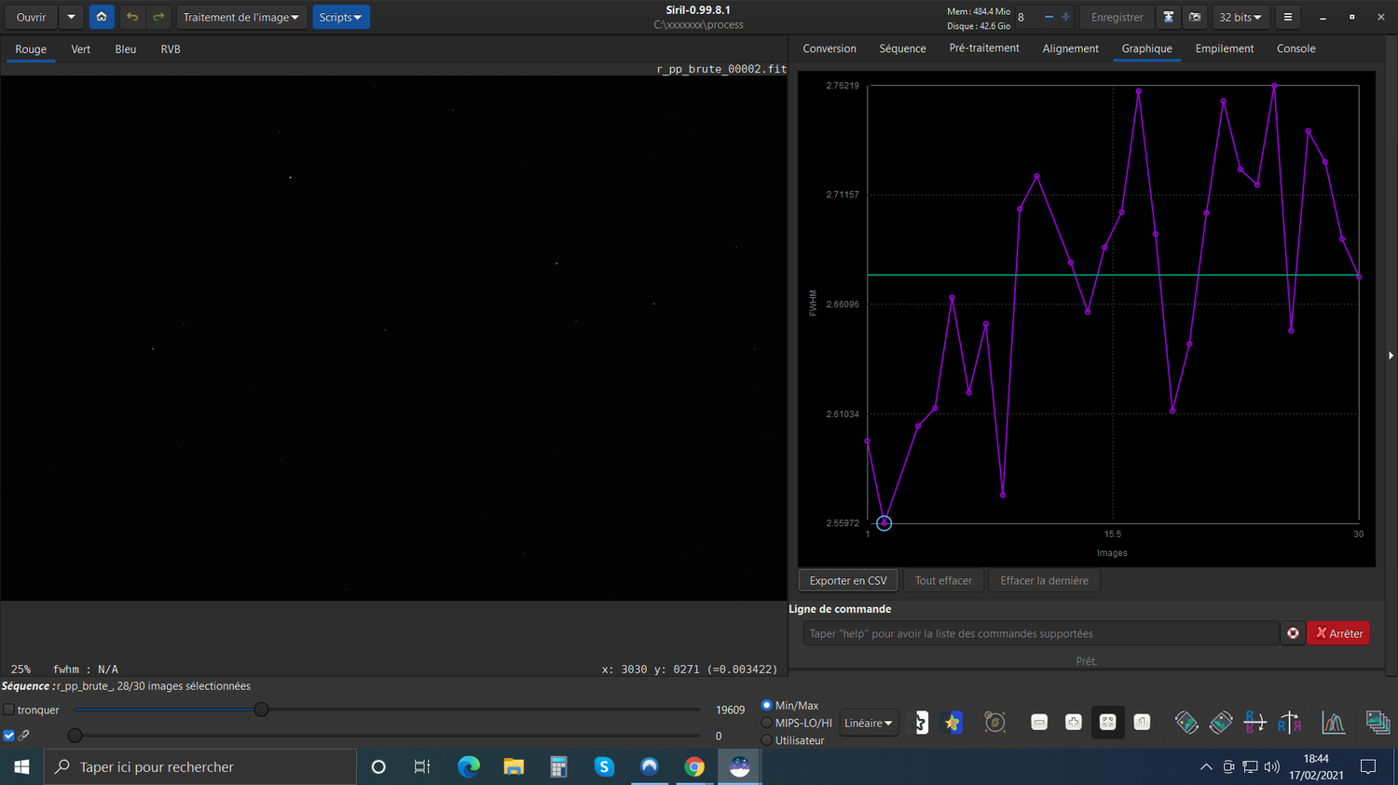The width and height of the screenshot is (1398, 785).
Task: Enable the tronquer checkbox
Action: coord(9,710)
